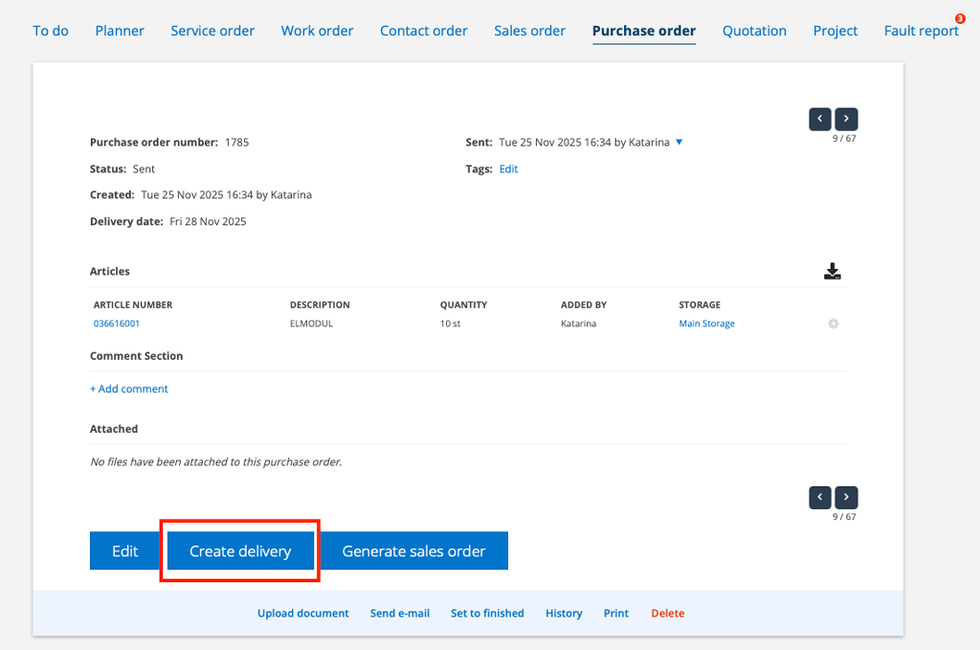Viewport: 980px width, 650px height.
Task: Expand the Sent history dropdown arrow
Action: click(679, 143)
